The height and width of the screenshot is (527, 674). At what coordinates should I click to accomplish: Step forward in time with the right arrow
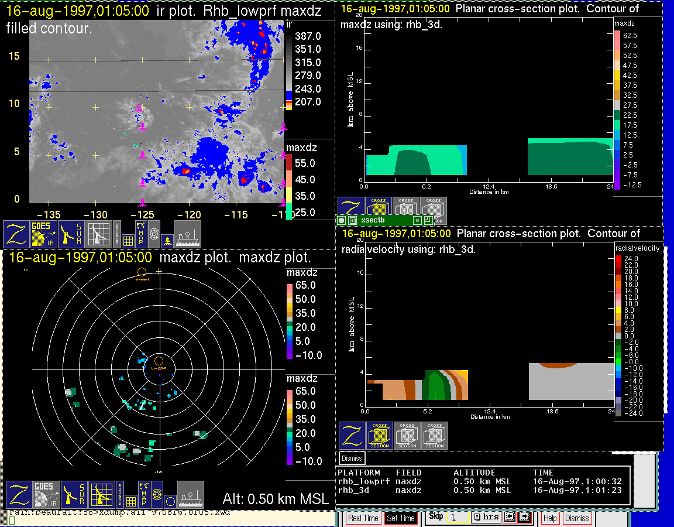point(524,517)
